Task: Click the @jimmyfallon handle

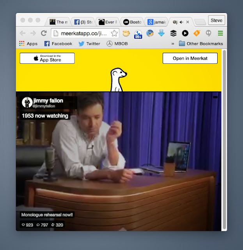Action: [x=44, y=106]
